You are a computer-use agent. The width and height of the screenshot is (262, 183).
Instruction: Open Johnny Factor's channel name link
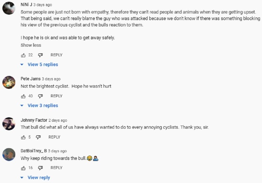click(x=34, y=120)
